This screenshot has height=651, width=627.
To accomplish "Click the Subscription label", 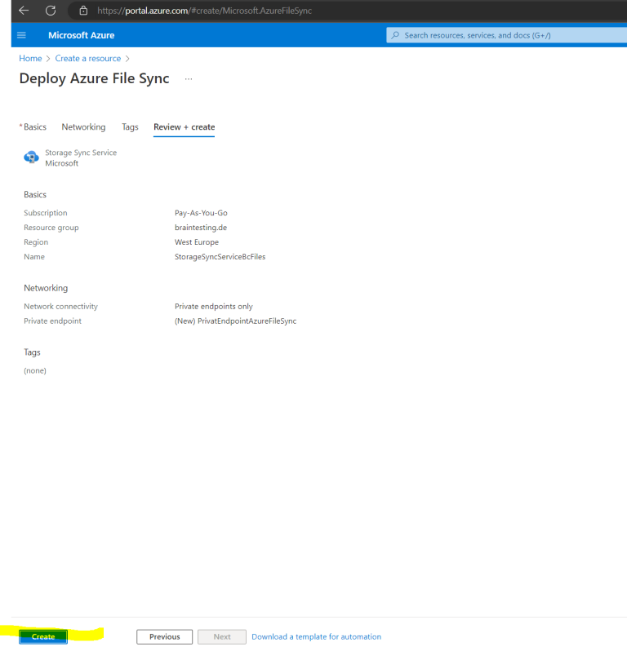I will [x=45, y=213].
